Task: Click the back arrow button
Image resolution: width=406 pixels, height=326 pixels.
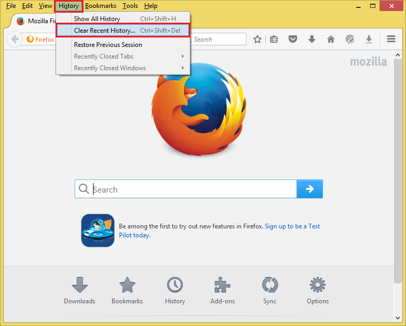Action: point(15,39)
